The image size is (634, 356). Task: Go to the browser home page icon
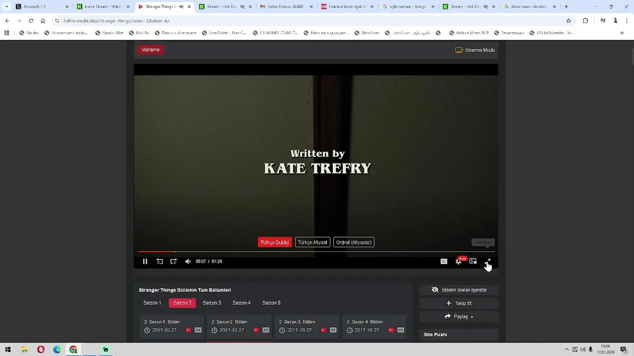coord(43,21)
